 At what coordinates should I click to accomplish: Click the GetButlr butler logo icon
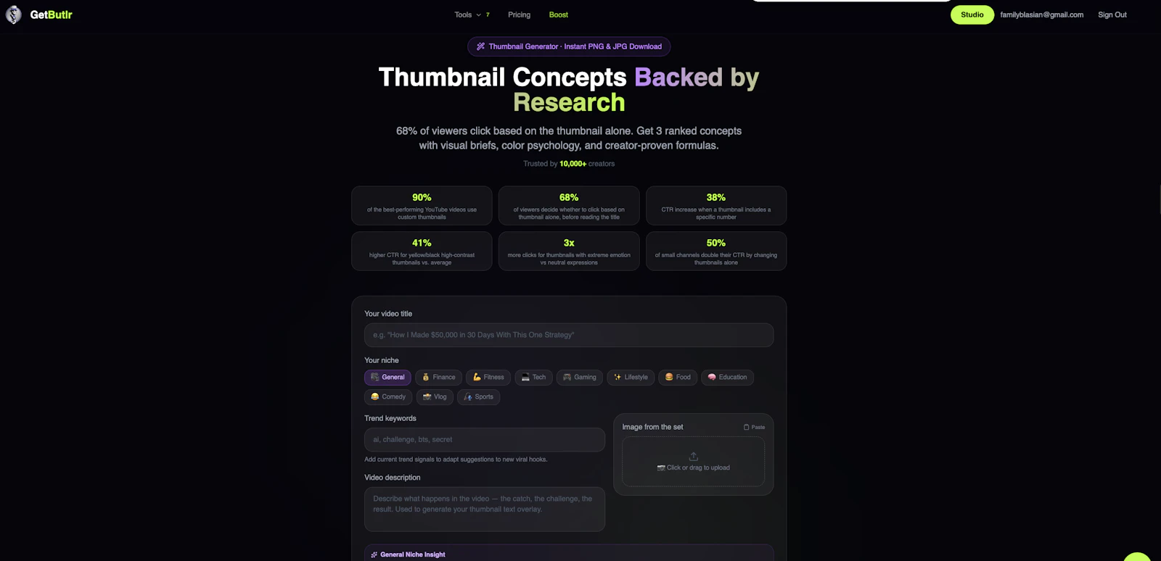point(14,14)
